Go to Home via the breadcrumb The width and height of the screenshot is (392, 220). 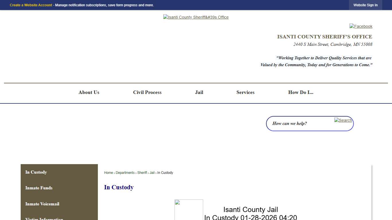108,172
